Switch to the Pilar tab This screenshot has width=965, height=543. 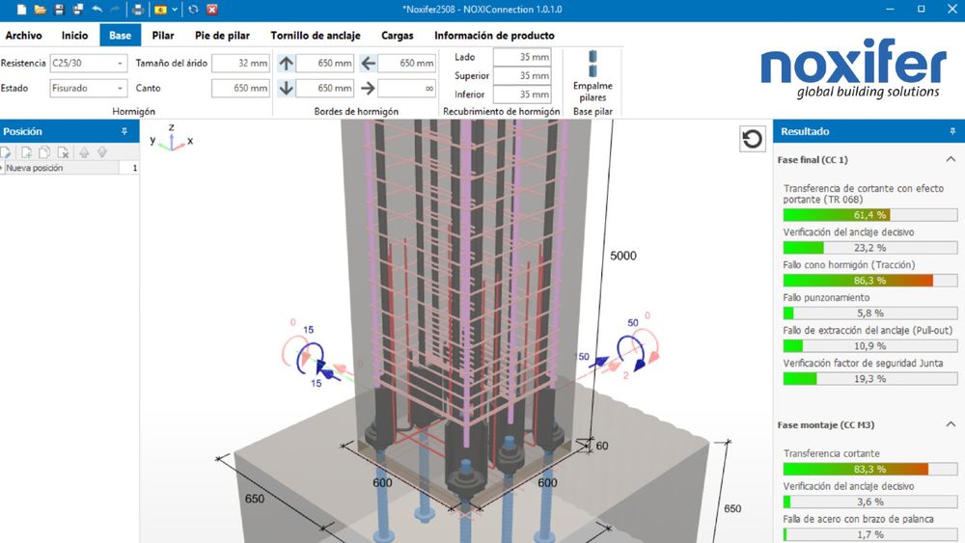point(163,36)
